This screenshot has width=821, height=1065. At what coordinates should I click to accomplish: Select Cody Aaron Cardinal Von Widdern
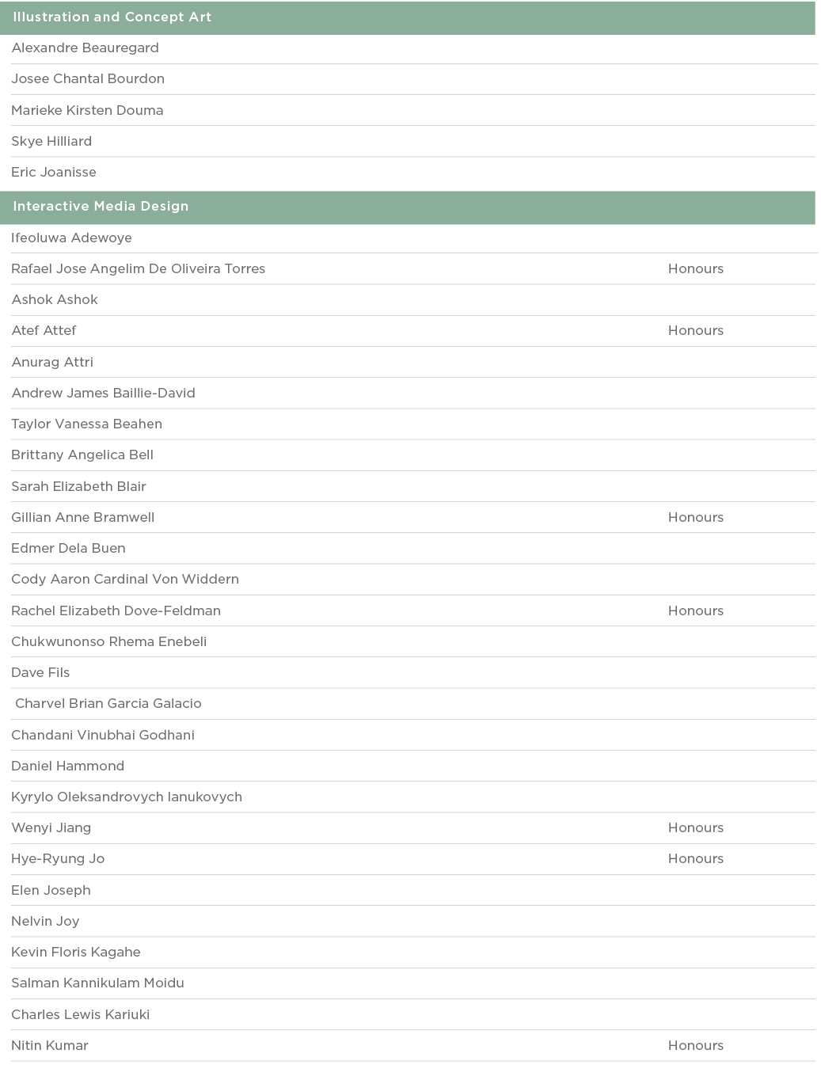coord(125,580)
